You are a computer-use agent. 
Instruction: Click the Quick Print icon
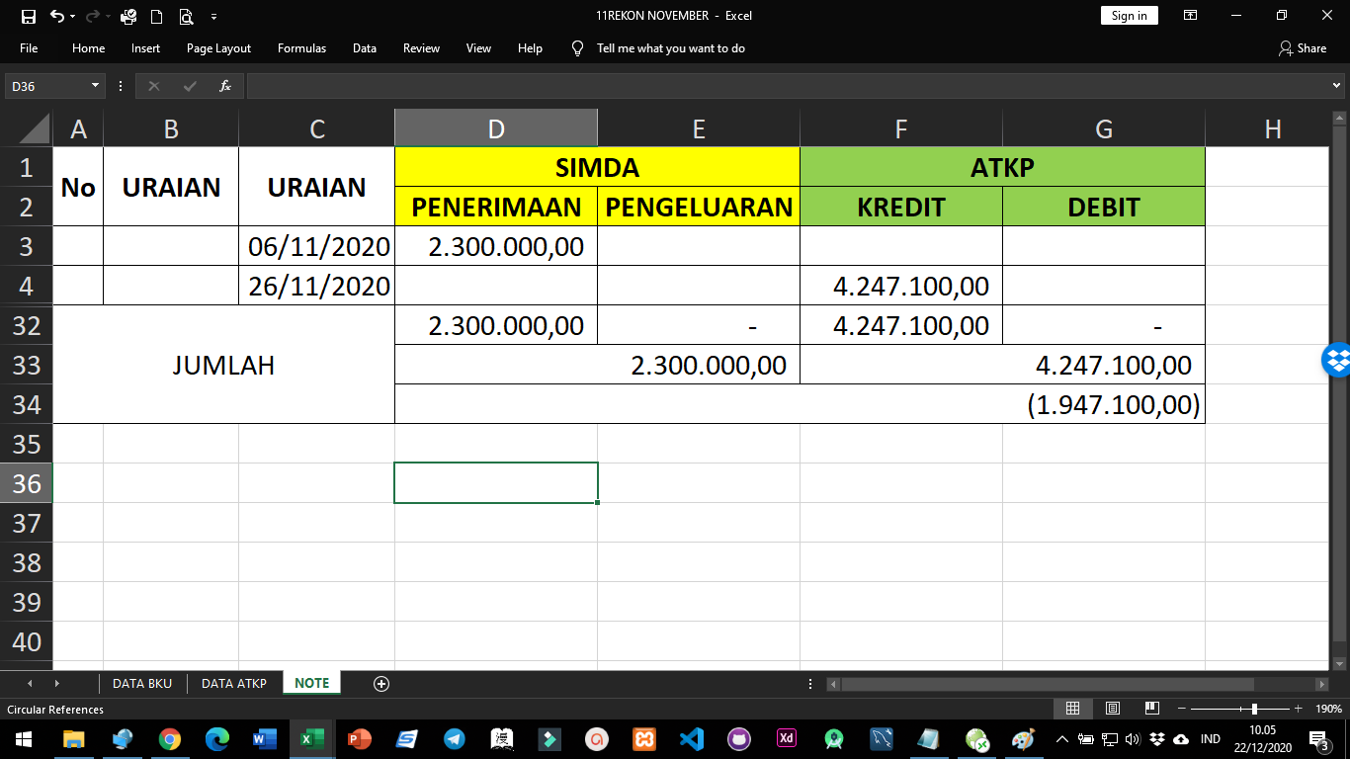click(x=127, y=16)
